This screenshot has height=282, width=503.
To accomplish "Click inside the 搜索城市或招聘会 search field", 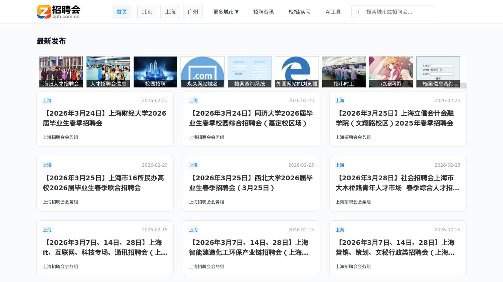I will click(x=398, y=12).
